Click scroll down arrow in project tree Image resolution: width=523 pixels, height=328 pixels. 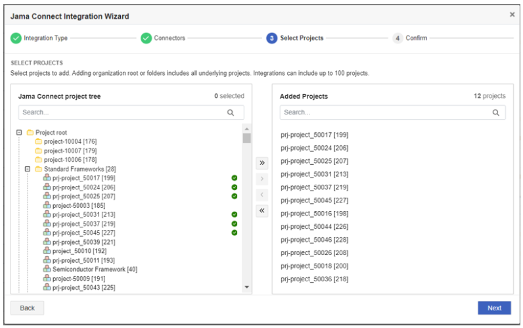click(247, 287)
